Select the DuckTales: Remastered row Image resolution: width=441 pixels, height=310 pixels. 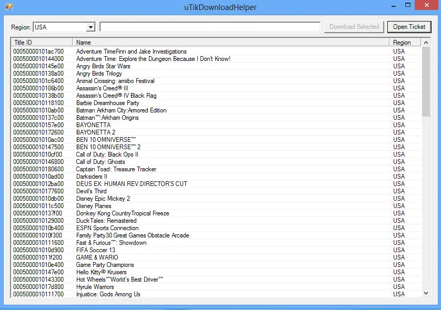[x=216, y=221]
